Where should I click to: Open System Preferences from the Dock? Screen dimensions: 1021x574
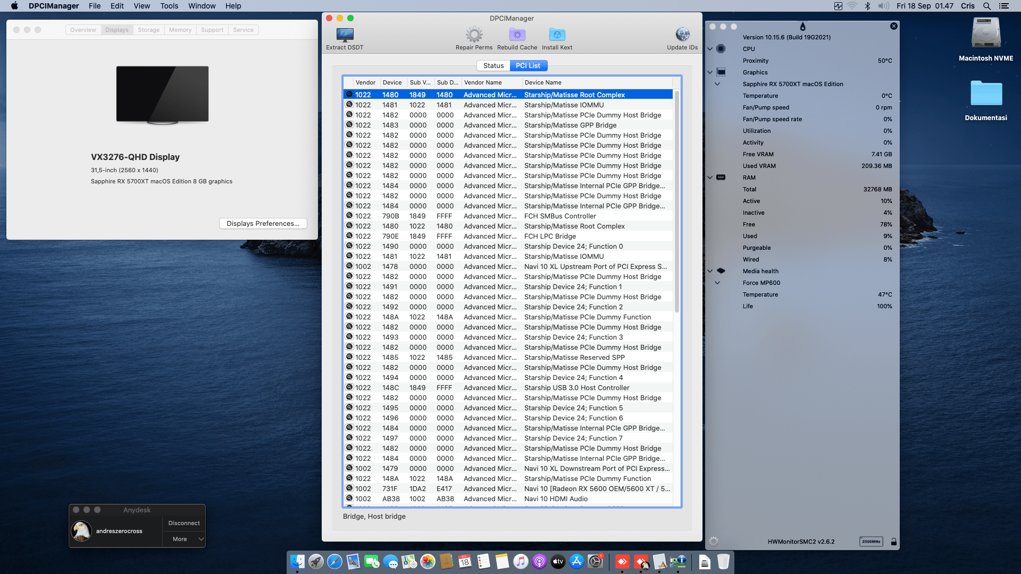(x=595, y=561)
